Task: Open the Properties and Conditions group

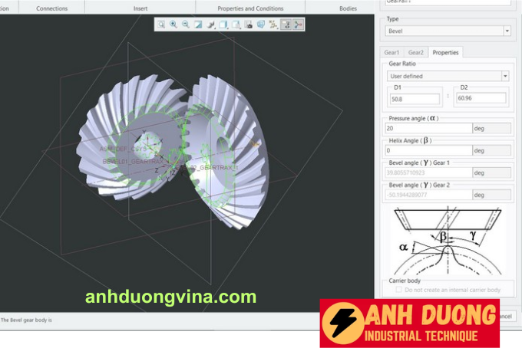Action: tap(250, 8)
